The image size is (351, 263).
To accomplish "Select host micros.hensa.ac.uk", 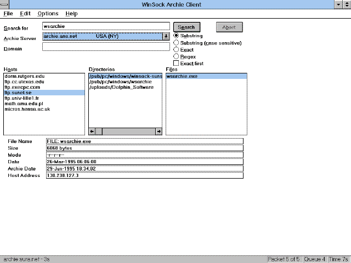I will click(44, 109).
